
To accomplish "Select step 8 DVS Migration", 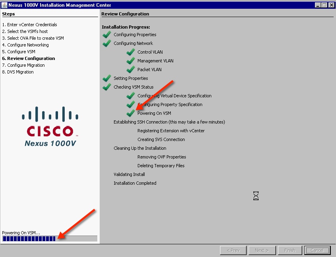I will point(18,72).
